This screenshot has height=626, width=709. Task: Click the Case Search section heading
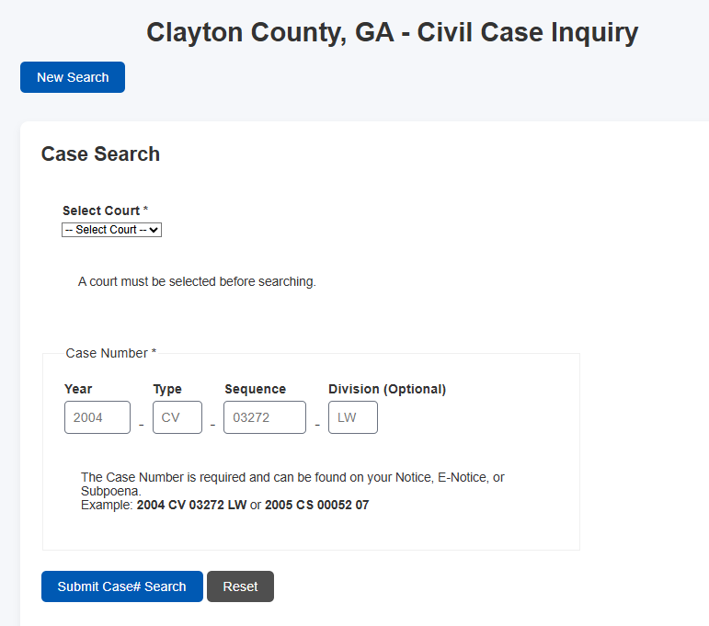[100, 154]
